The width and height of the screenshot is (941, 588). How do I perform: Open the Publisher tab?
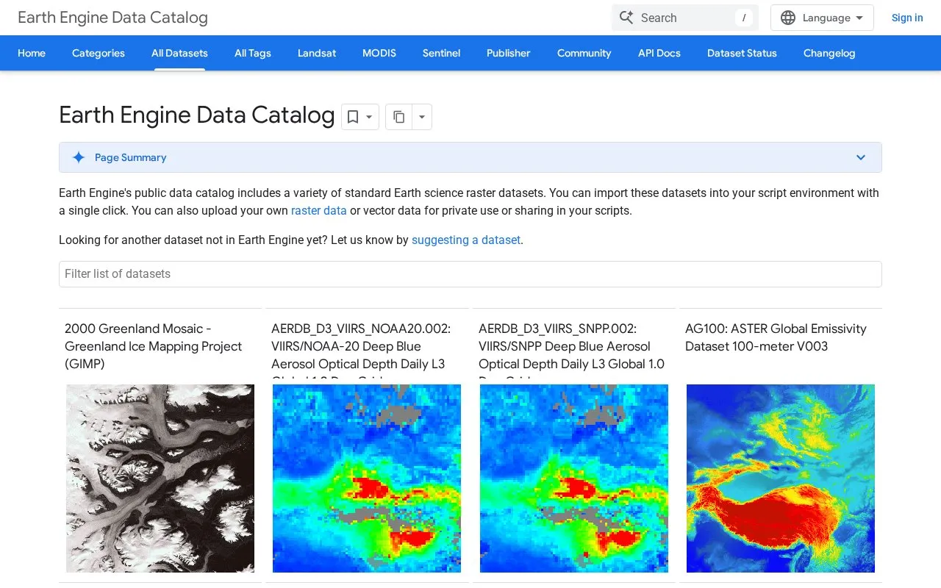[x=509, y=53]
